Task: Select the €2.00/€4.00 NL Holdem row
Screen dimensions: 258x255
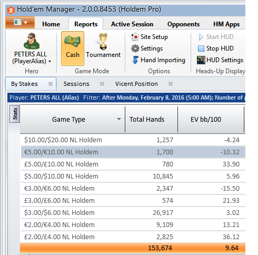Action: click(x=133, y=225)
